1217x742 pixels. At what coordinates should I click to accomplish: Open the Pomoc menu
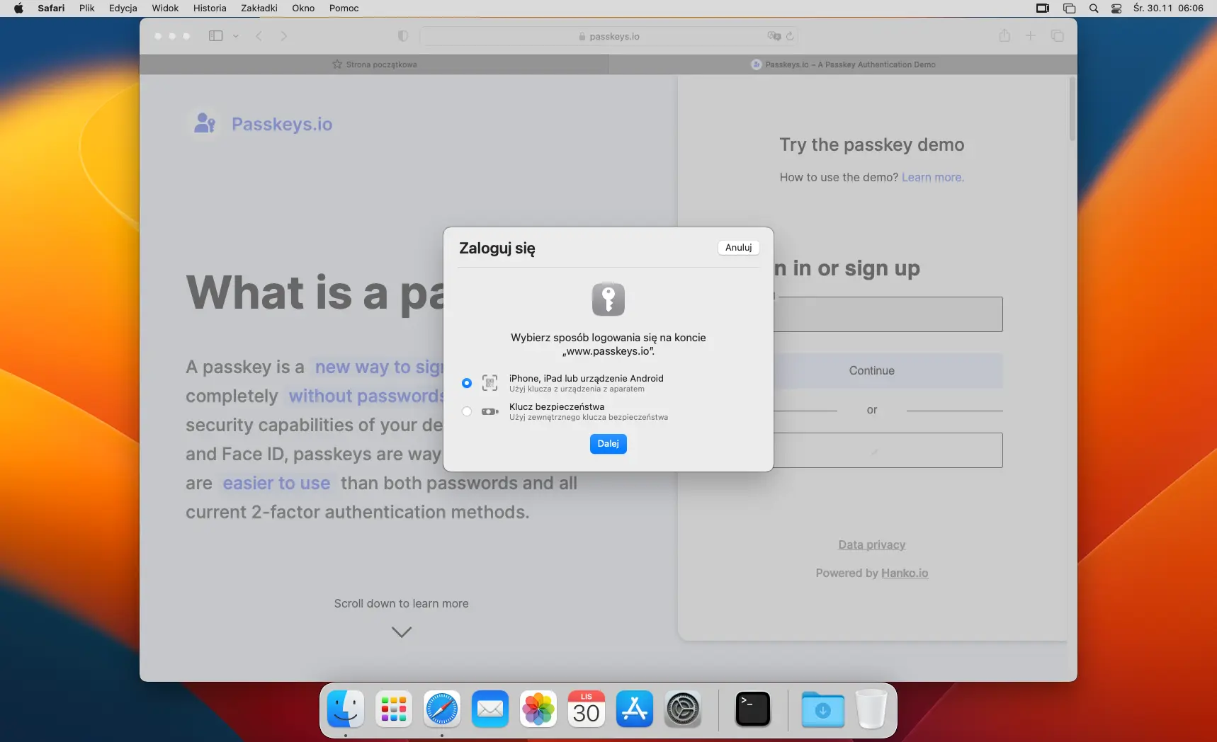[344, 8]
